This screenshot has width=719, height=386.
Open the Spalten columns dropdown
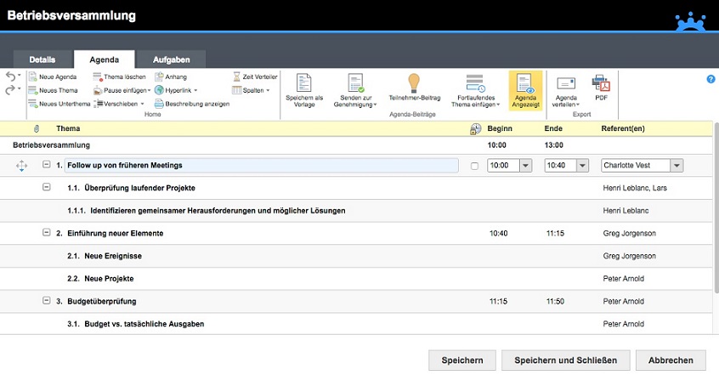(251, 90)
